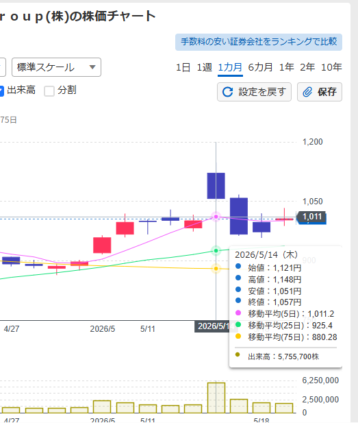Screen dimensions: 358x423
Task: Select the 1カ月 period tab
Action: [230, 67]
